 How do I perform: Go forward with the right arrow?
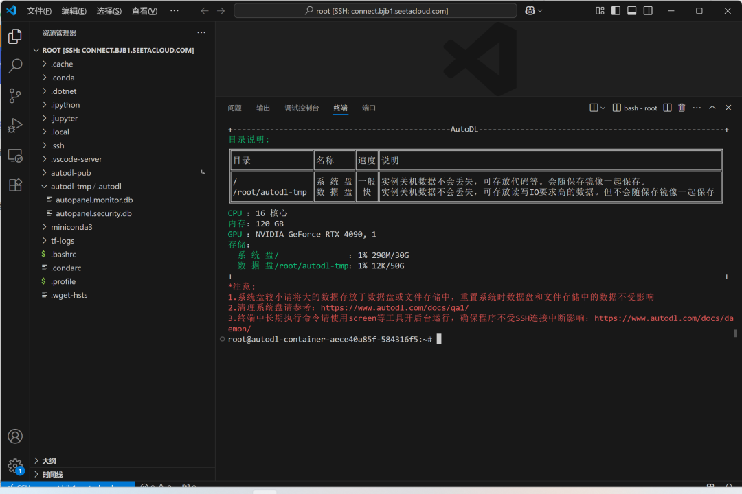221,10
